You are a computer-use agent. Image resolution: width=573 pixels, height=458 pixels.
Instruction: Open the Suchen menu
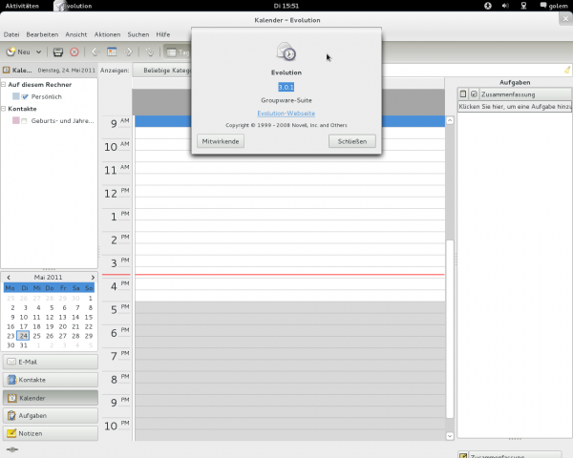click(138, 34)
